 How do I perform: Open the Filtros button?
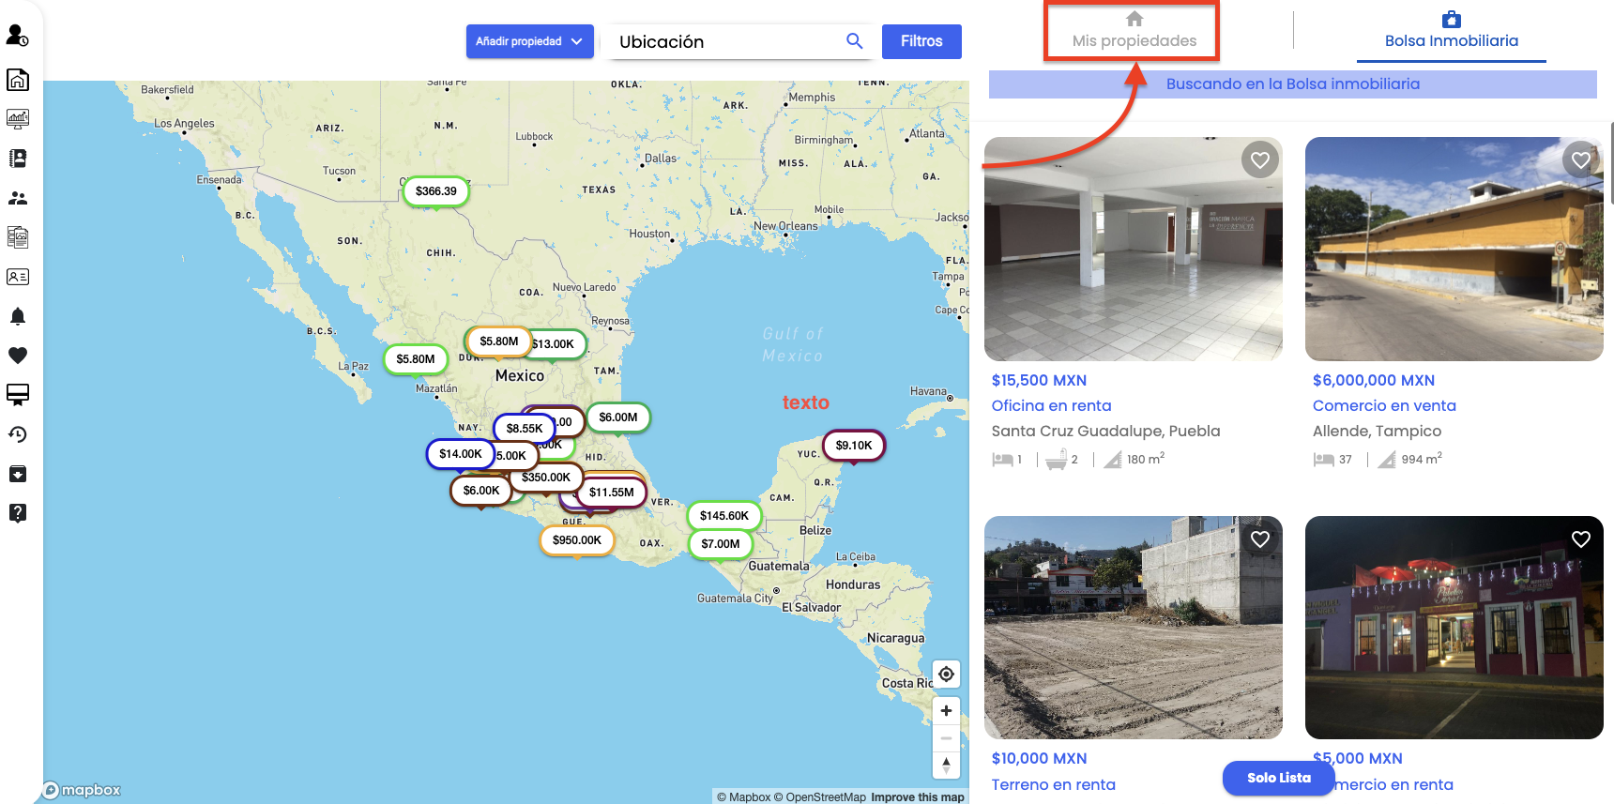(x=921, y=41)
